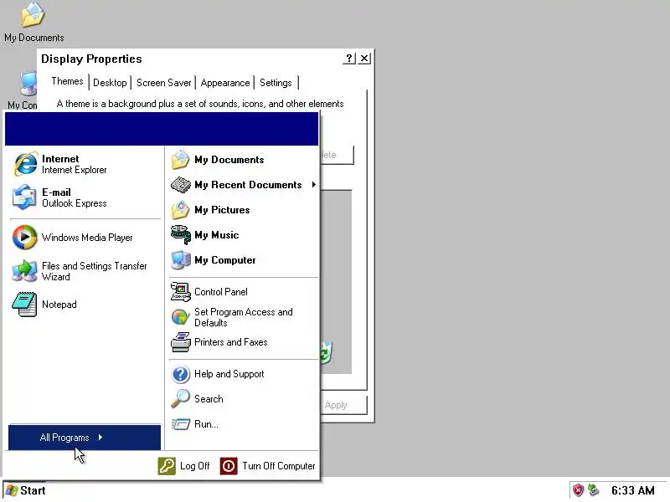Click the My Recent Documents icon
This screenshot has width=670, height=502.
tap(180, 185)
